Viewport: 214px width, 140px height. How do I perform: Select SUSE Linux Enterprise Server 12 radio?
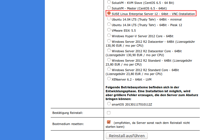pyautogui.click(x=109, y=13)
